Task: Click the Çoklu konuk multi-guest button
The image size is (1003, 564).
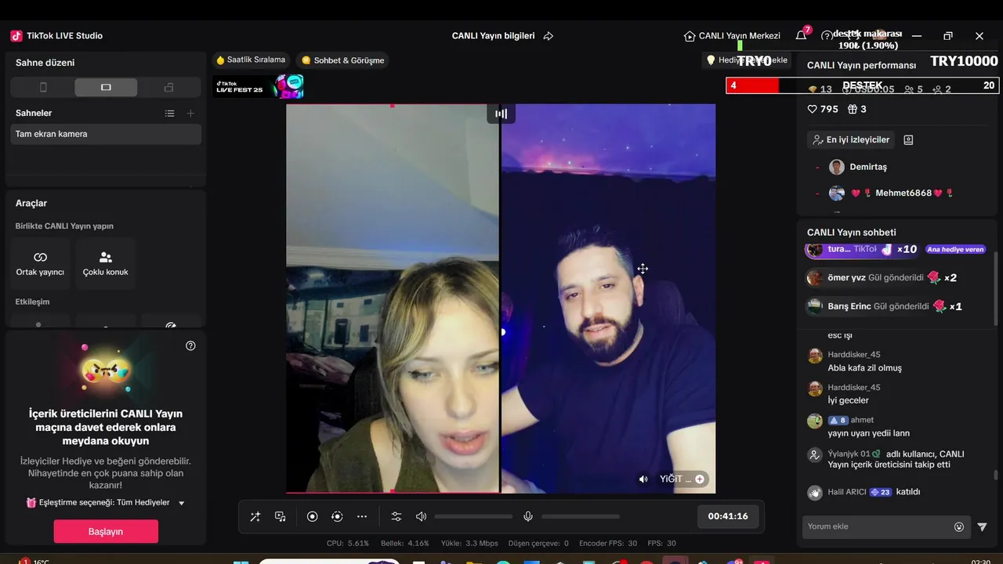Action: point(106,263)
